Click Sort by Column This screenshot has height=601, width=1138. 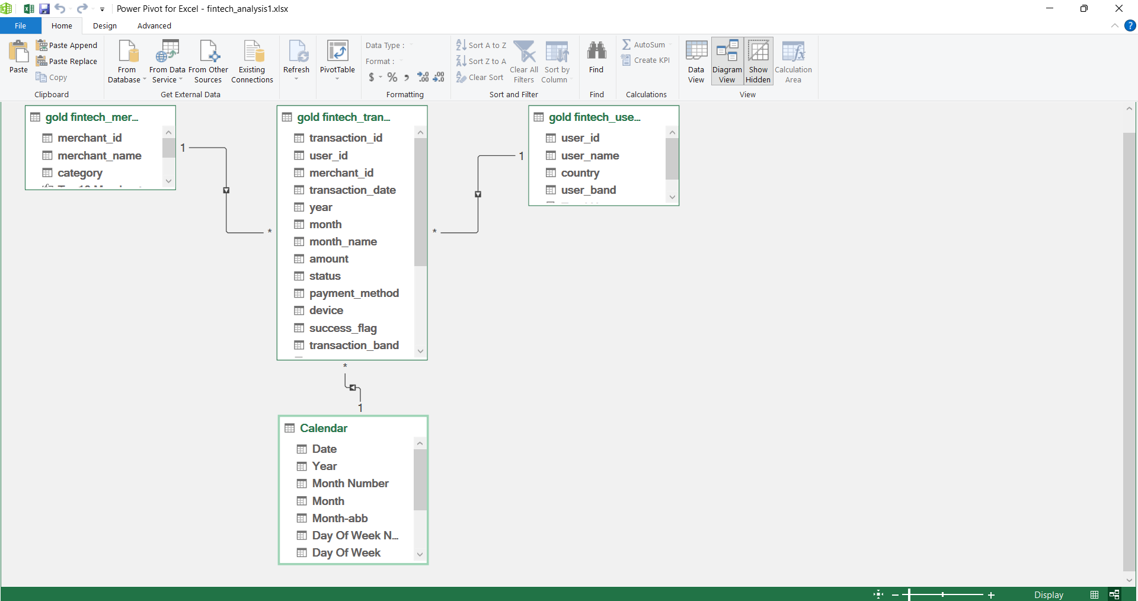coord(555,62)
